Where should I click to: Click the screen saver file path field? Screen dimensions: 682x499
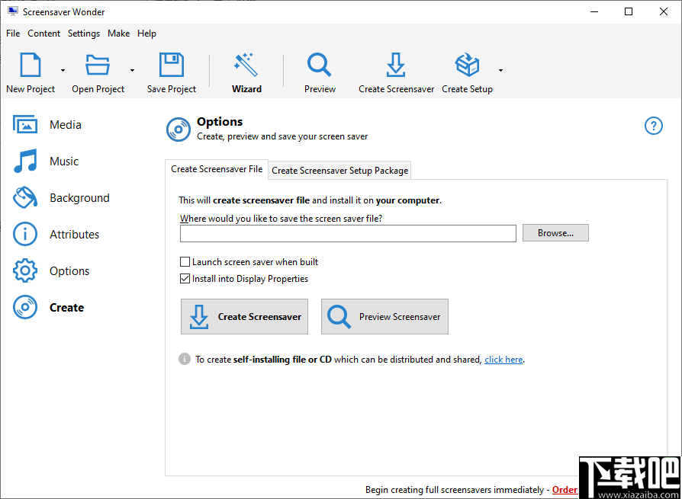348,234
